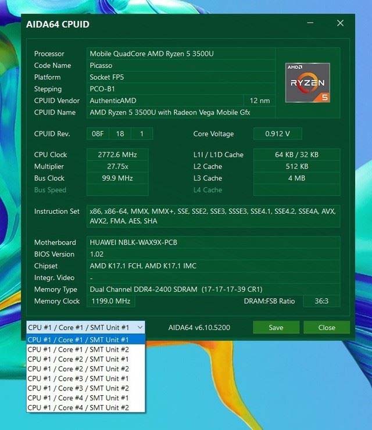This screenshot has height=430, width=372.
Task: Collapse the CPU core selector dropdown arrow
Action: (x=140, y=327)
